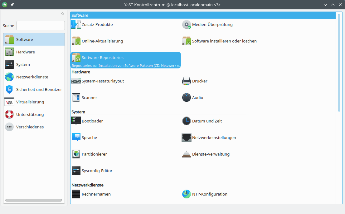Click the NTP-Konfiguration globe icon
Image resolution: width=345 pixels, height=214 pixels.
pos(186,194)
